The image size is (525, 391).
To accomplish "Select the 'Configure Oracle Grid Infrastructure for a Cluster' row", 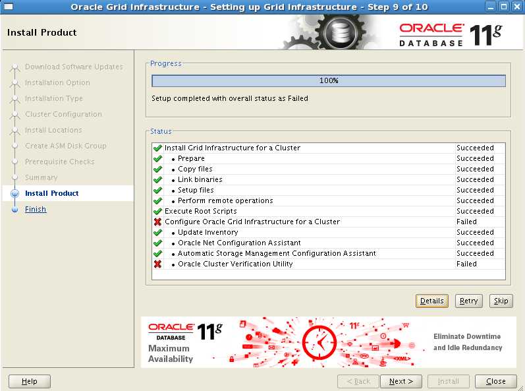I will click(x=329, y=222).
